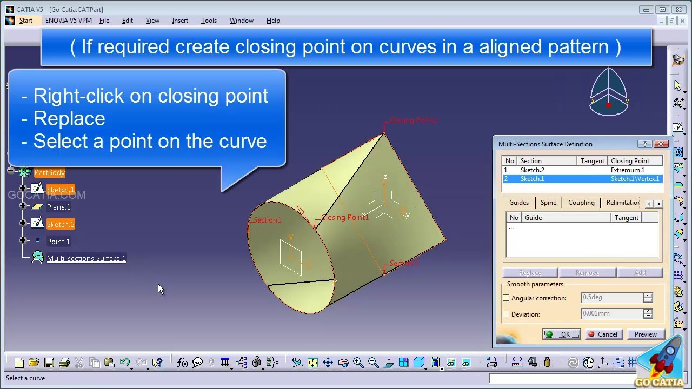Expand the Sketch.2 tree node
Screen dimensions: 692x389
[x=23, y=223]
